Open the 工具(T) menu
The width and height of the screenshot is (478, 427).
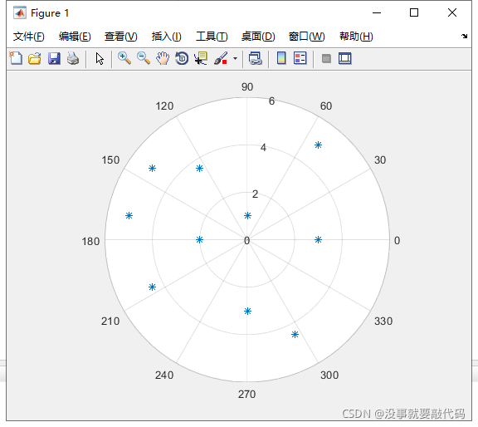(212, 37)
